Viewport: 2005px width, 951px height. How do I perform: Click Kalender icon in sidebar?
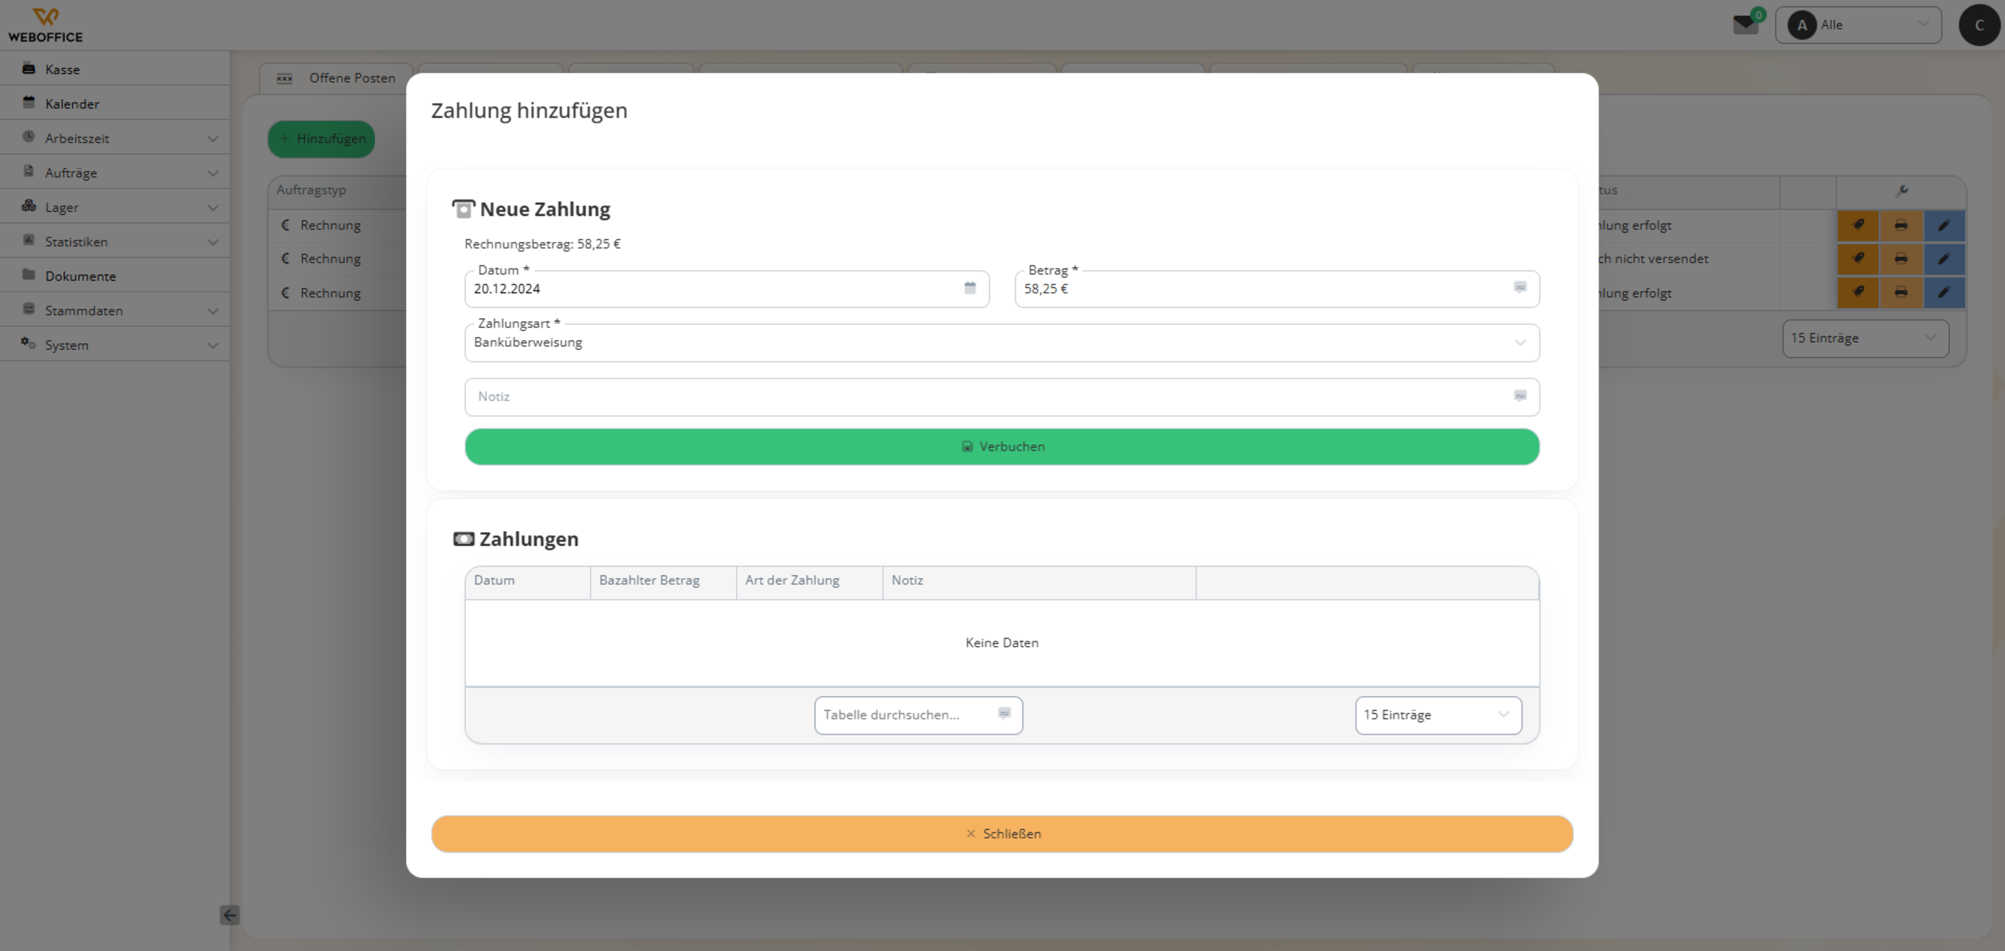point(29,103)
